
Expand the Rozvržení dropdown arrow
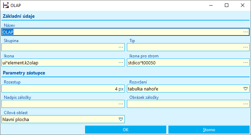(x=245, y=89)
